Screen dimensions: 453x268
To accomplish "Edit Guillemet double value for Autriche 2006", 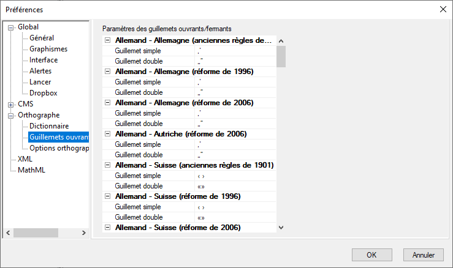I will pyautogui.click(x=236, y=155).
